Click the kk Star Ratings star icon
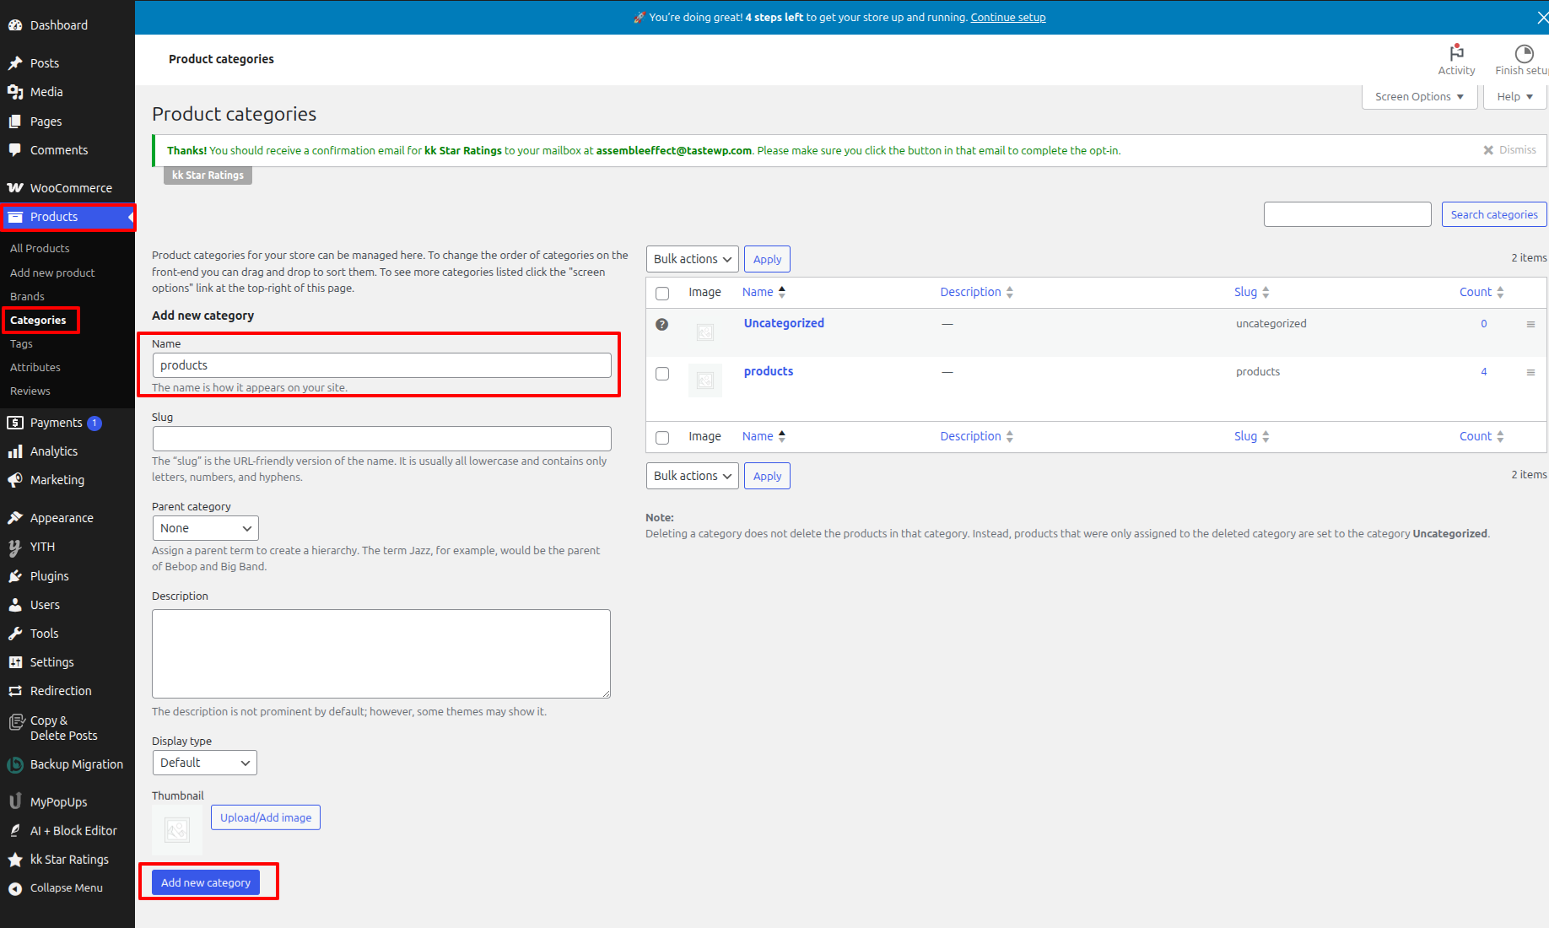The height and width of the screenshot is (928, 1549). pos(15,860)
